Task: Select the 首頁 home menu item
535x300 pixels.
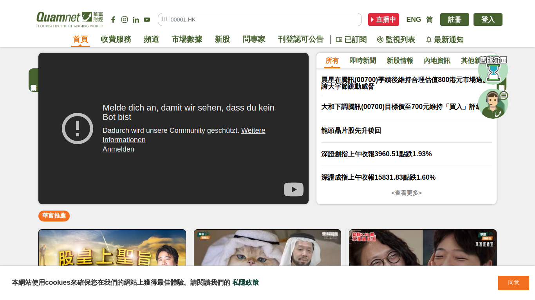Action: 80,39
